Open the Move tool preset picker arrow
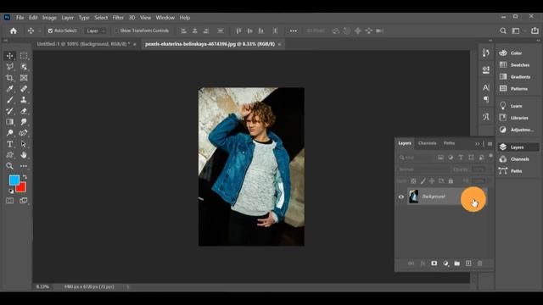Screen dimensions: 543x305 [40, 30]
